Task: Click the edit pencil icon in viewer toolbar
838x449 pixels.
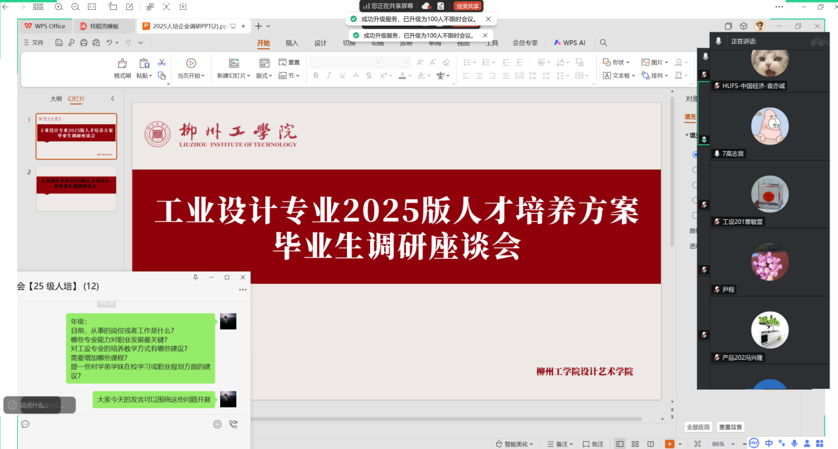Action: (129, 7)
